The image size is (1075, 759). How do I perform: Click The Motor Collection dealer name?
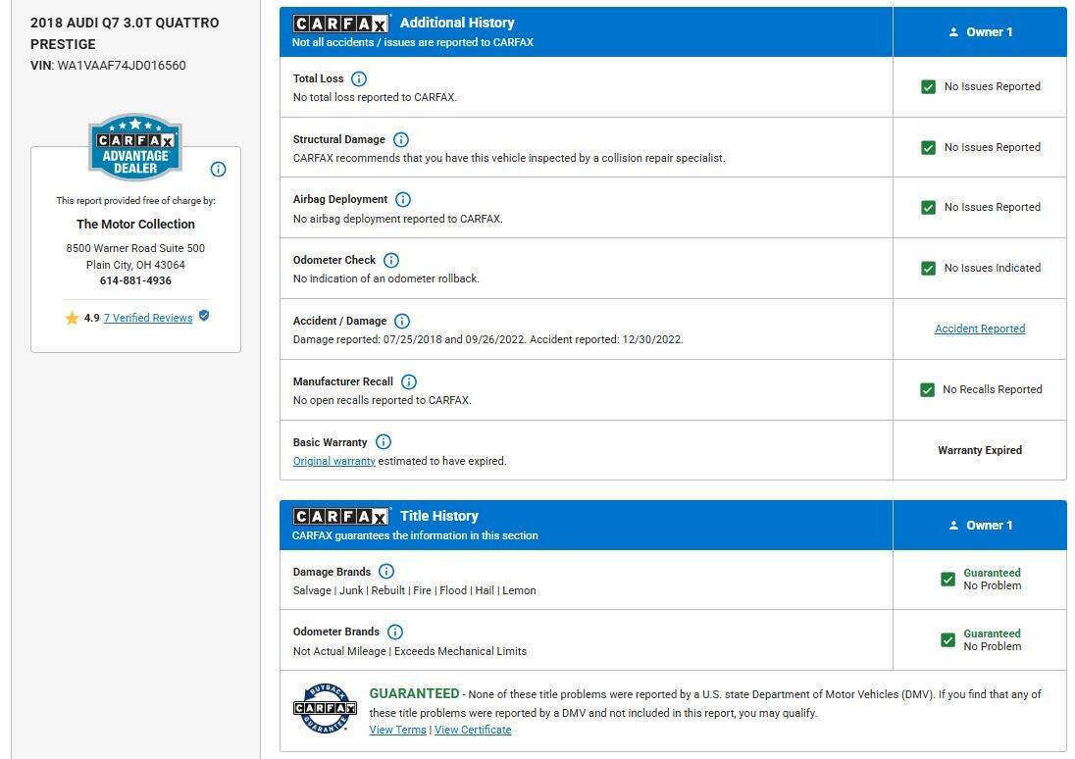point(135,225)
